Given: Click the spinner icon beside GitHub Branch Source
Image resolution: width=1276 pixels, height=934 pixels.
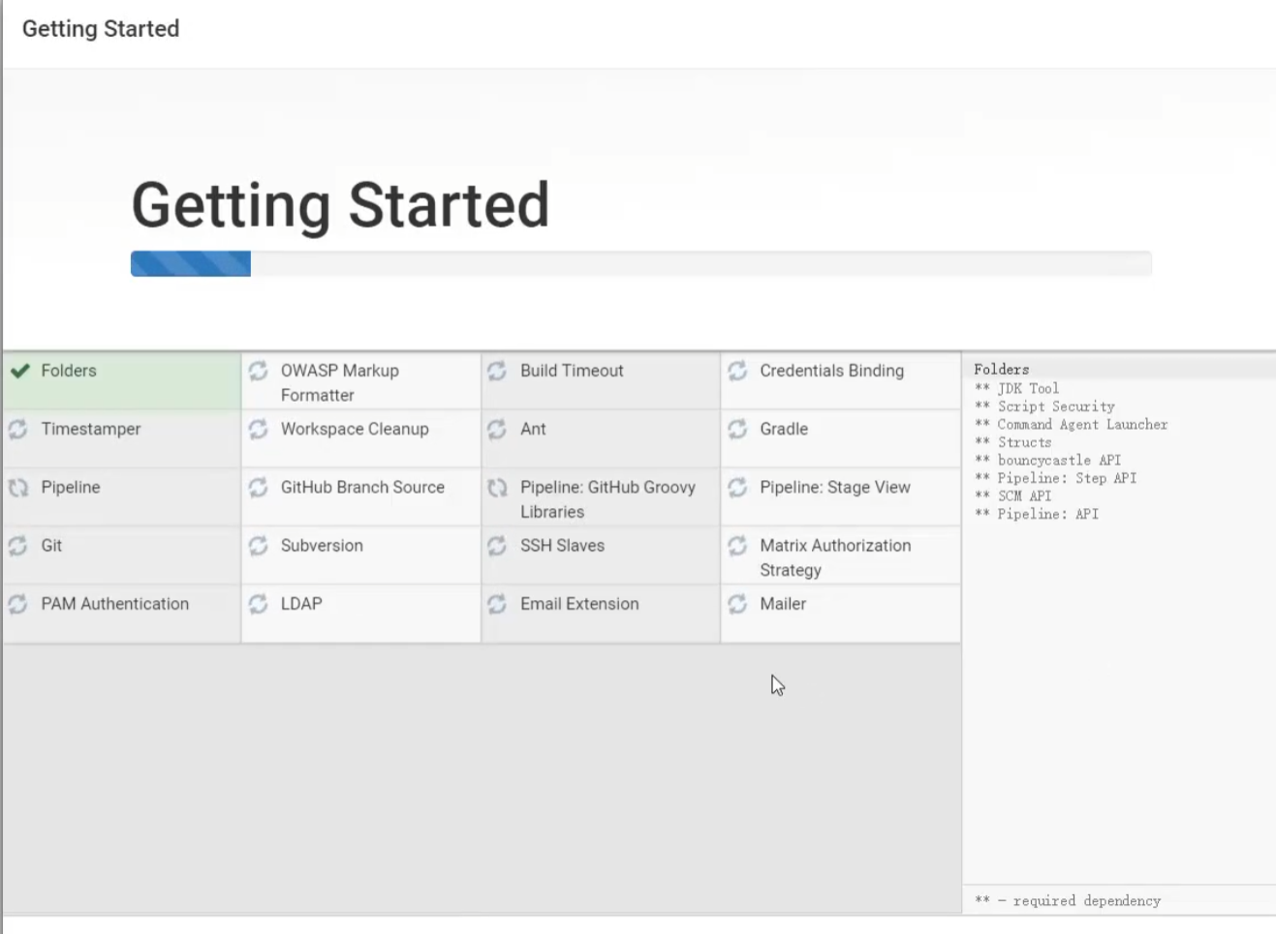Looking at the screenshot, I should tap(258, 488).
